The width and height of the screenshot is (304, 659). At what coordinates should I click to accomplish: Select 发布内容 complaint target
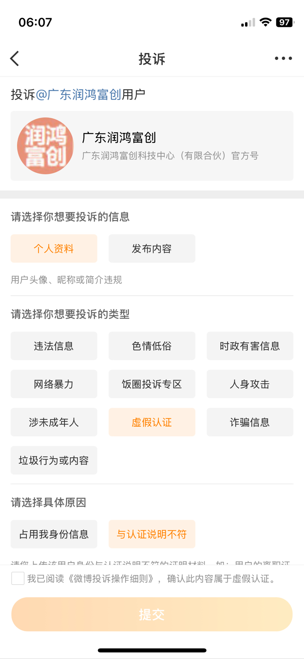[x=152, y=248]
